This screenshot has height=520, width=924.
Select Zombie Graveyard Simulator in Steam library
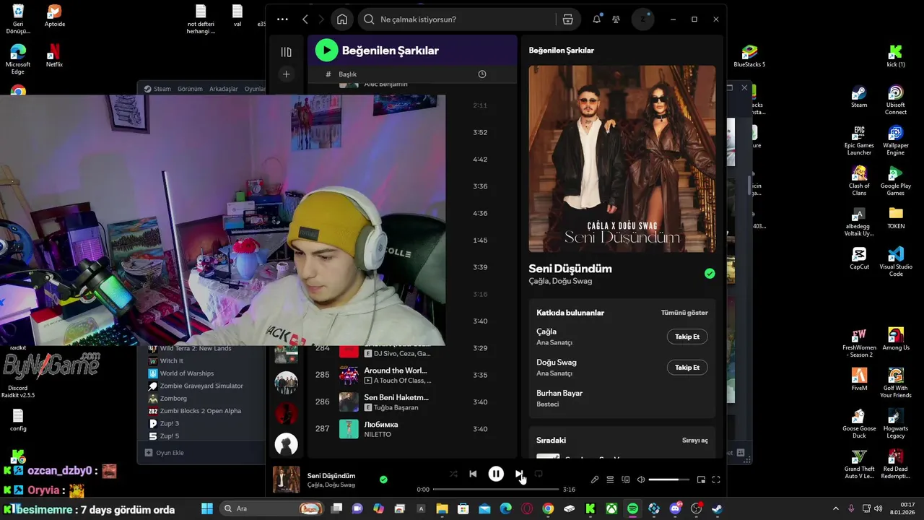point(201,386)
